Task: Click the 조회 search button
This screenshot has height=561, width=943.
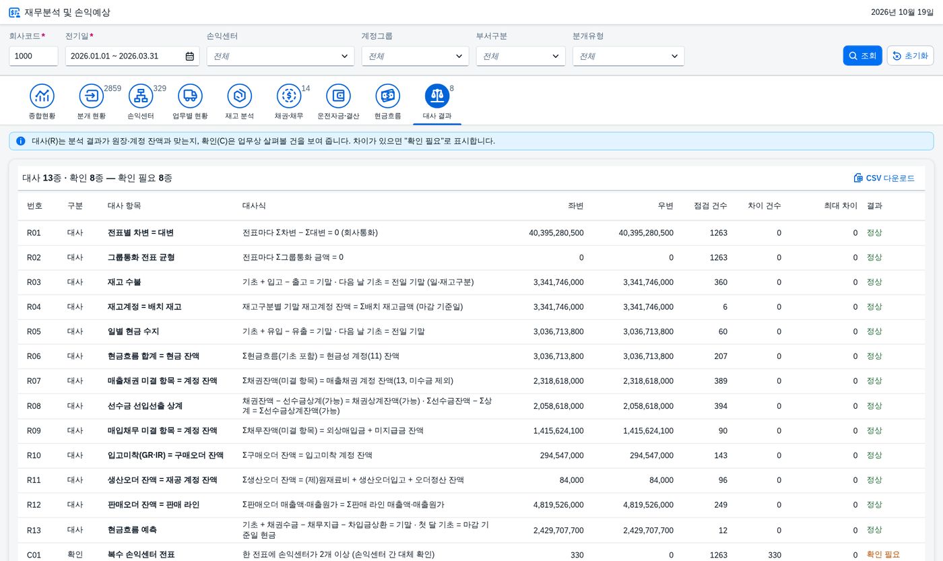Action: (x=862, y=56)
